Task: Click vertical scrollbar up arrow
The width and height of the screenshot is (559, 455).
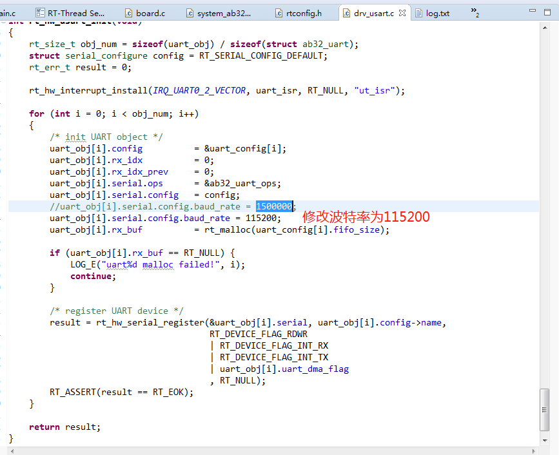Action: (545, 28)
